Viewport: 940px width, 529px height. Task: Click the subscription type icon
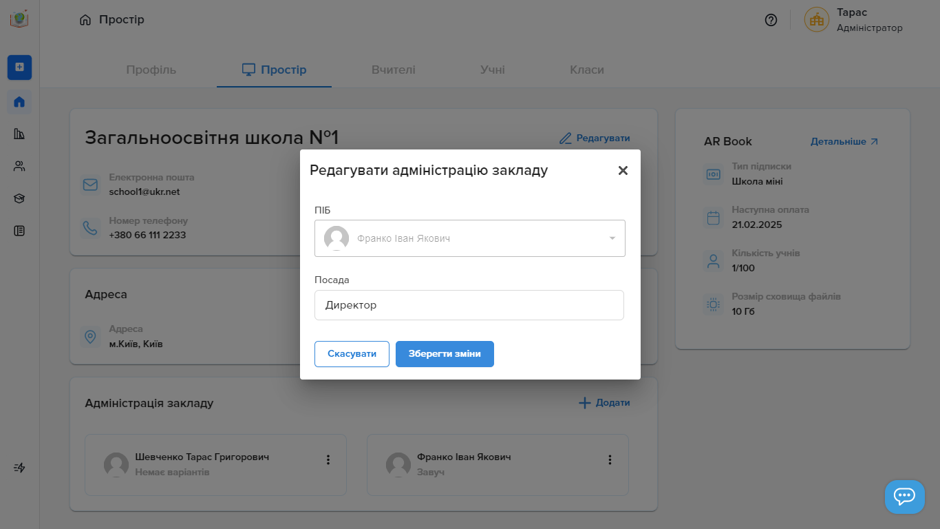coord(714,174)
